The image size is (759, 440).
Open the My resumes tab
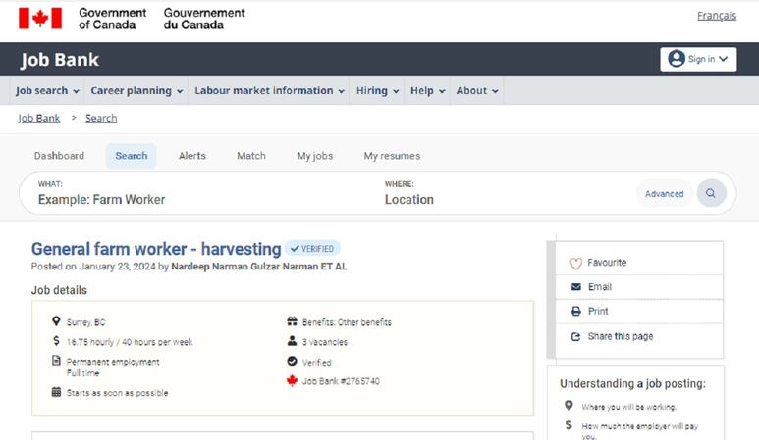point(392,156)
